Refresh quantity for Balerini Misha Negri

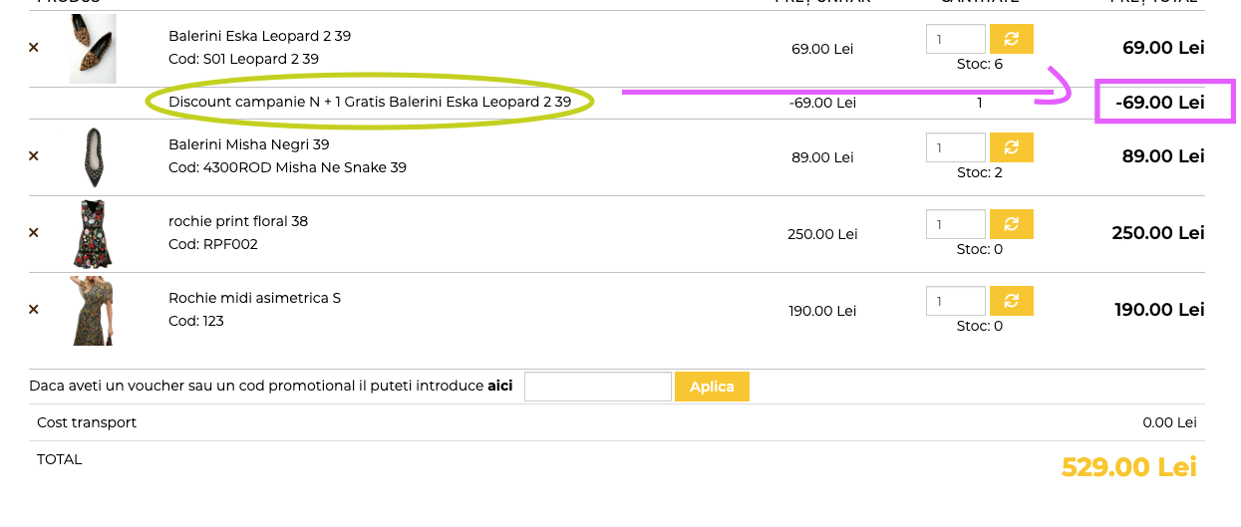click(1011, 147)
